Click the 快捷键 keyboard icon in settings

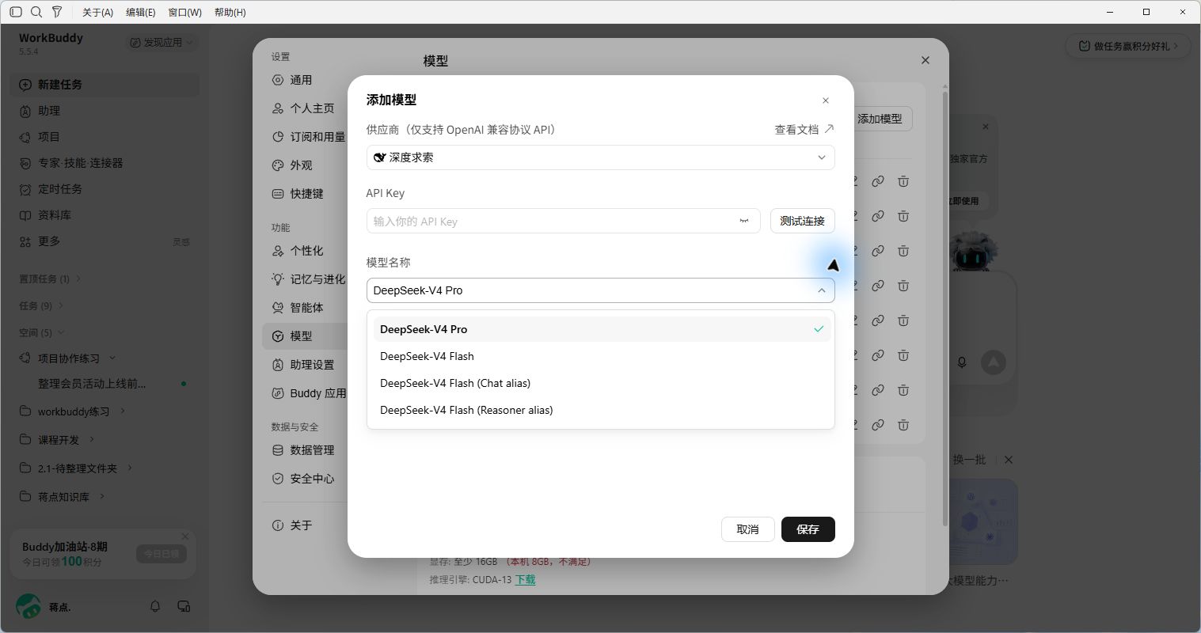pos(278,194)
